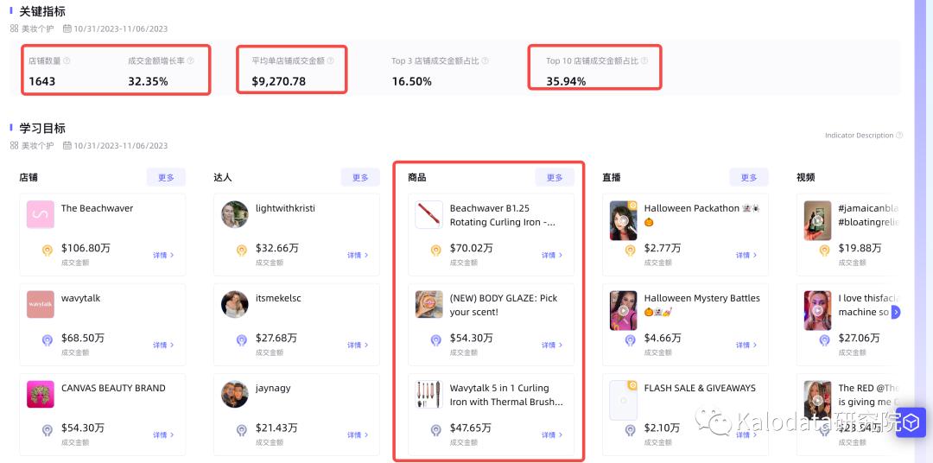Viewport: 933px width, 463px height.
Task: Click calendar icon in 关键指标 date range
Action: (67, 29)
